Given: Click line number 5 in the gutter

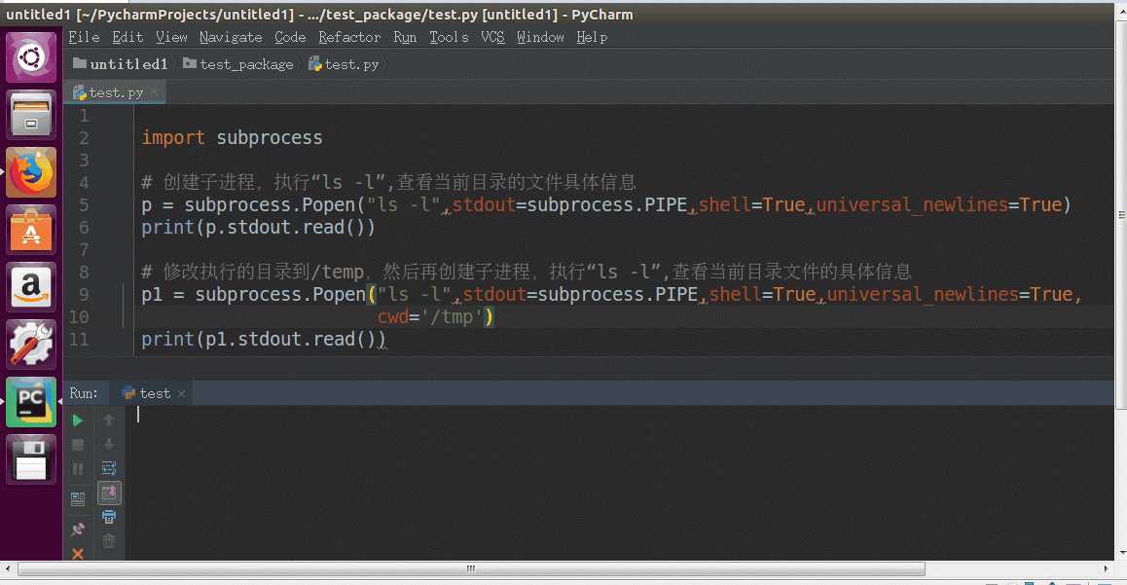Looking at the screenshot, I should tap(84, 204).
